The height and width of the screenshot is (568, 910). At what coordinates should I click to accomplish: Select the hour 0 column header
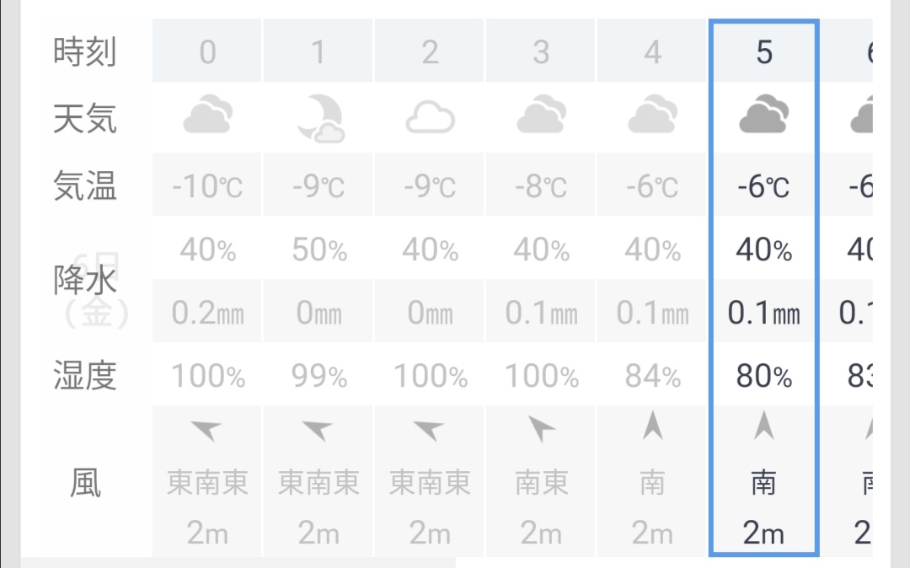(x=207, y=52)
